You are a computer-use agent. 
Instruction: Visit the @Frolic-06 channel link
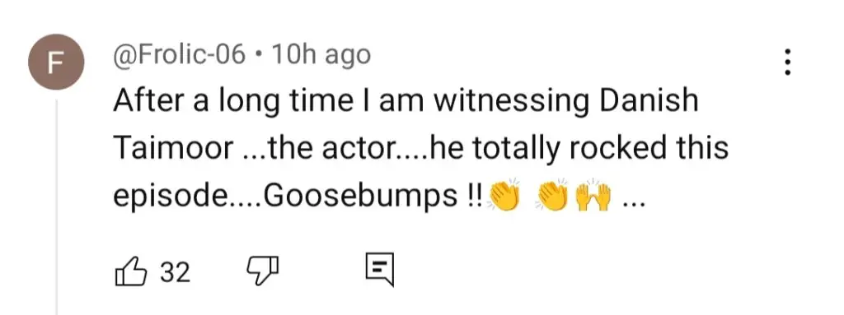coord(179,55)
